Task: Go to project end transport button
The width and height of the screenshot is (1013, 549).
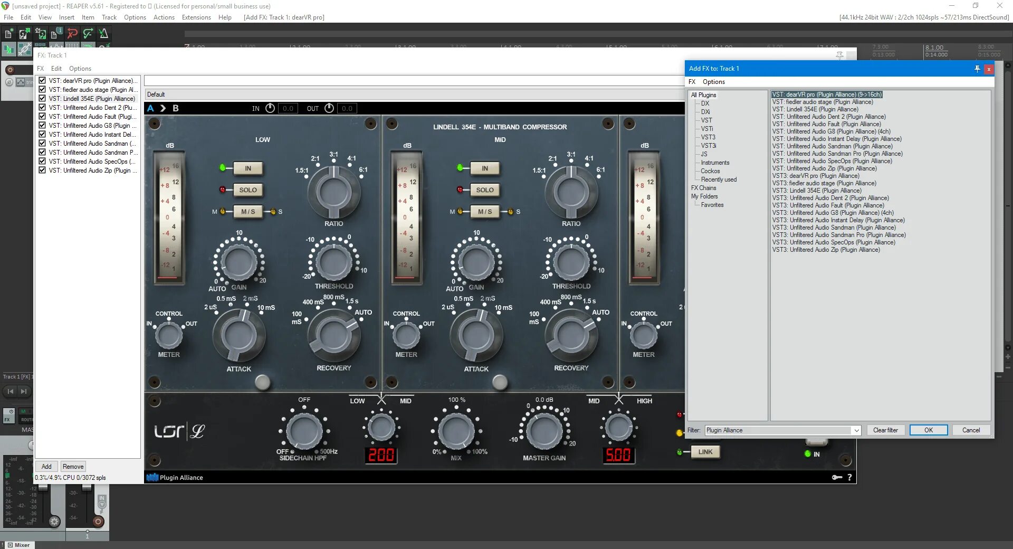Action: tap(24, 391)
